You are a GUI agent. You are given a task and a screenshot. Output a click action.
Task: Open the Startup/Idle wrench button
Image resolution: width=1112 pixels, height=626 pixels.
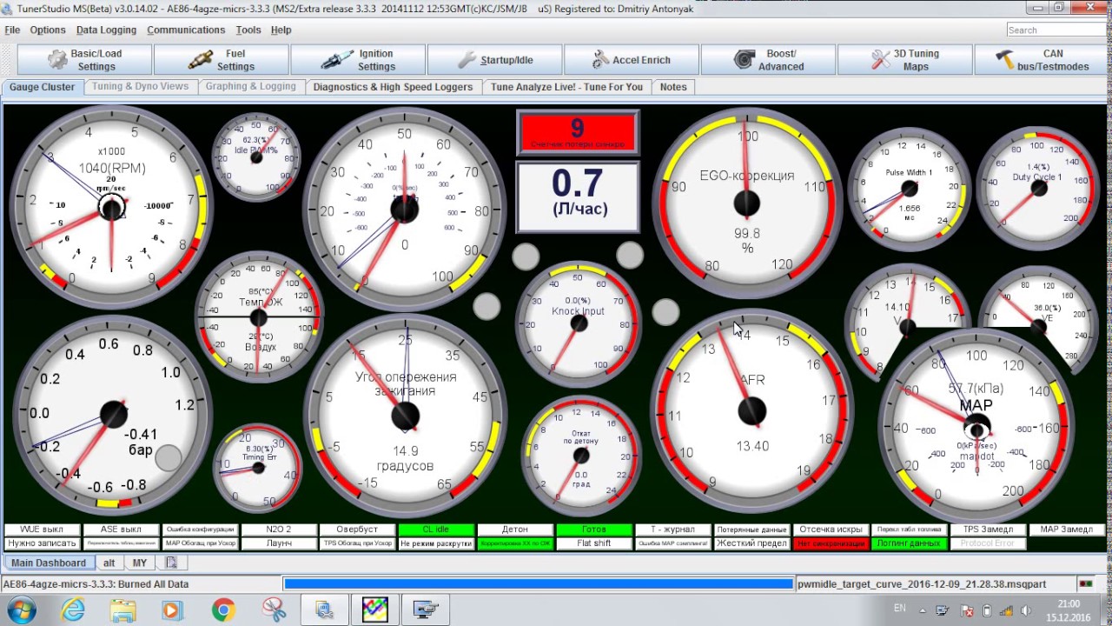point(495,60)
